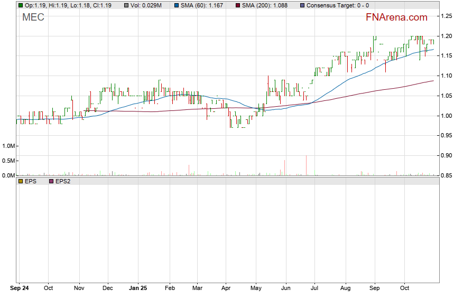454x299 pixels.
Task: Click the 1.25 price axis label
Action: point(446,16)
